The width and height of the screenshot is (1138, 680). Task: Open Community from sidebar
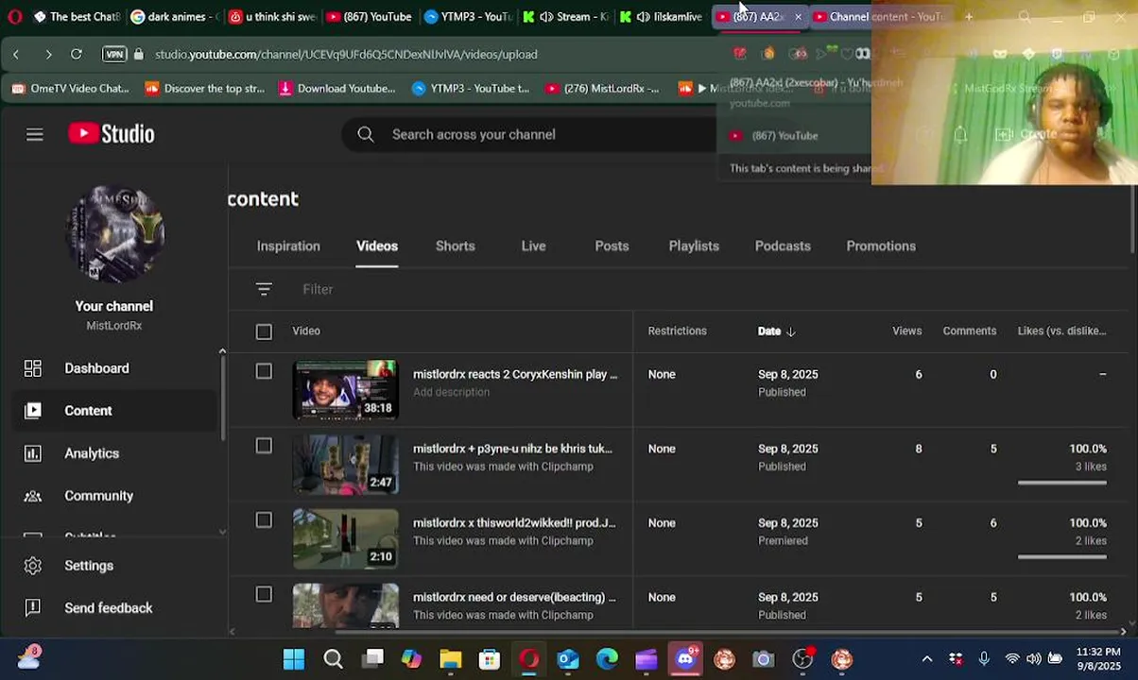[98, 496]
